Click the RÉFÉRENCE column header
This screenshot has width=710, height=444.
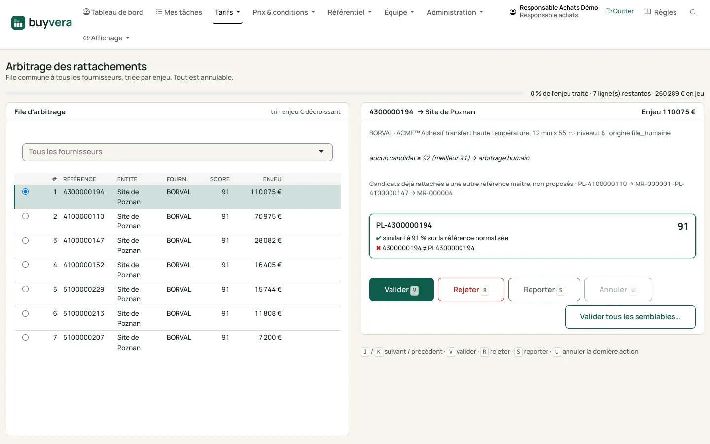point(79,179)
